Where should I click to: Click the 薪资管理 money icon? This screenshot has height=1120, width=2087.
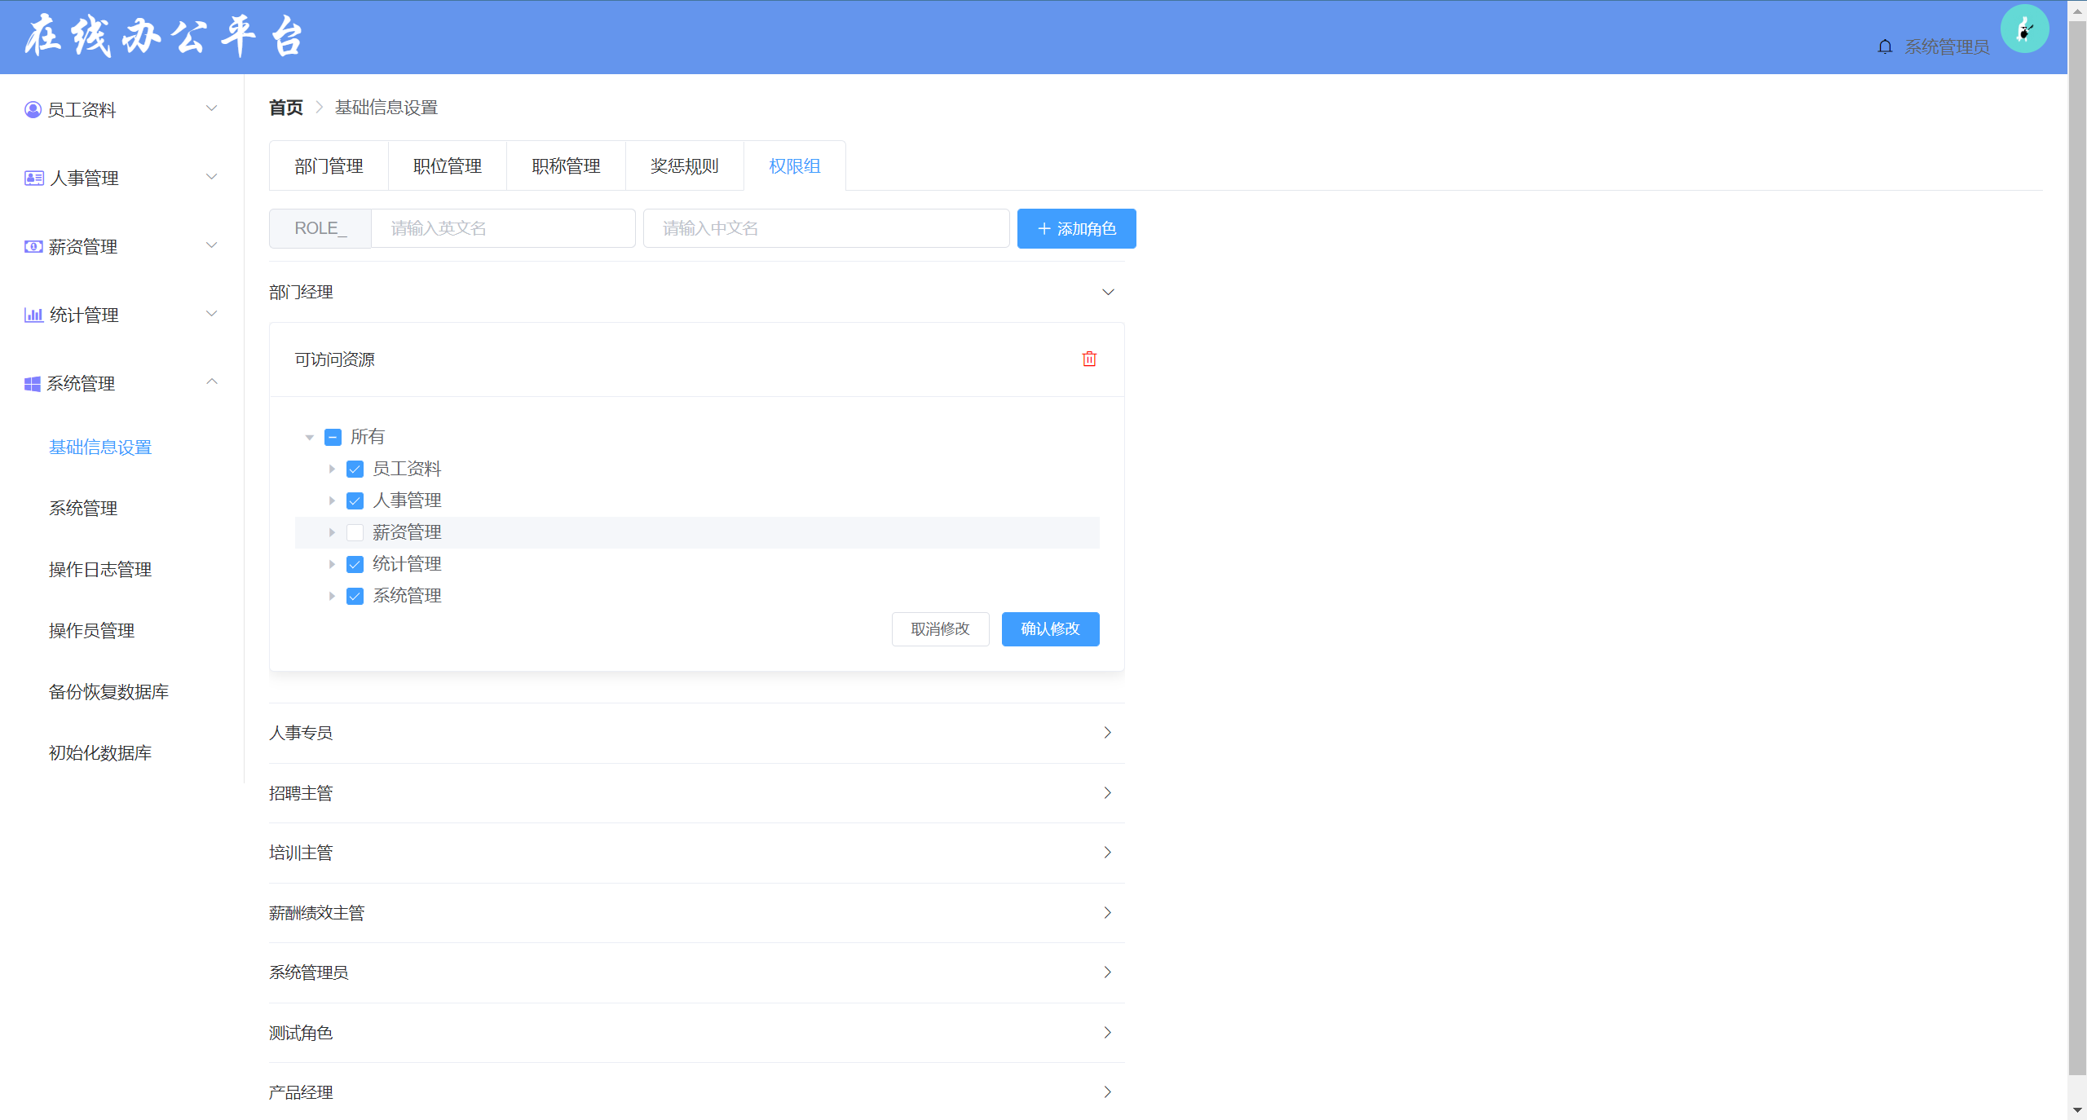[33, 246]
